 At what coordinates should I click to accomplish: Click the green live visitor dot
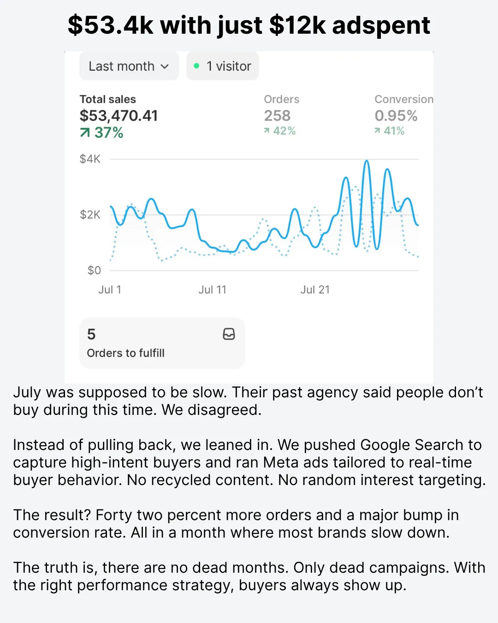tap(196, 66)
